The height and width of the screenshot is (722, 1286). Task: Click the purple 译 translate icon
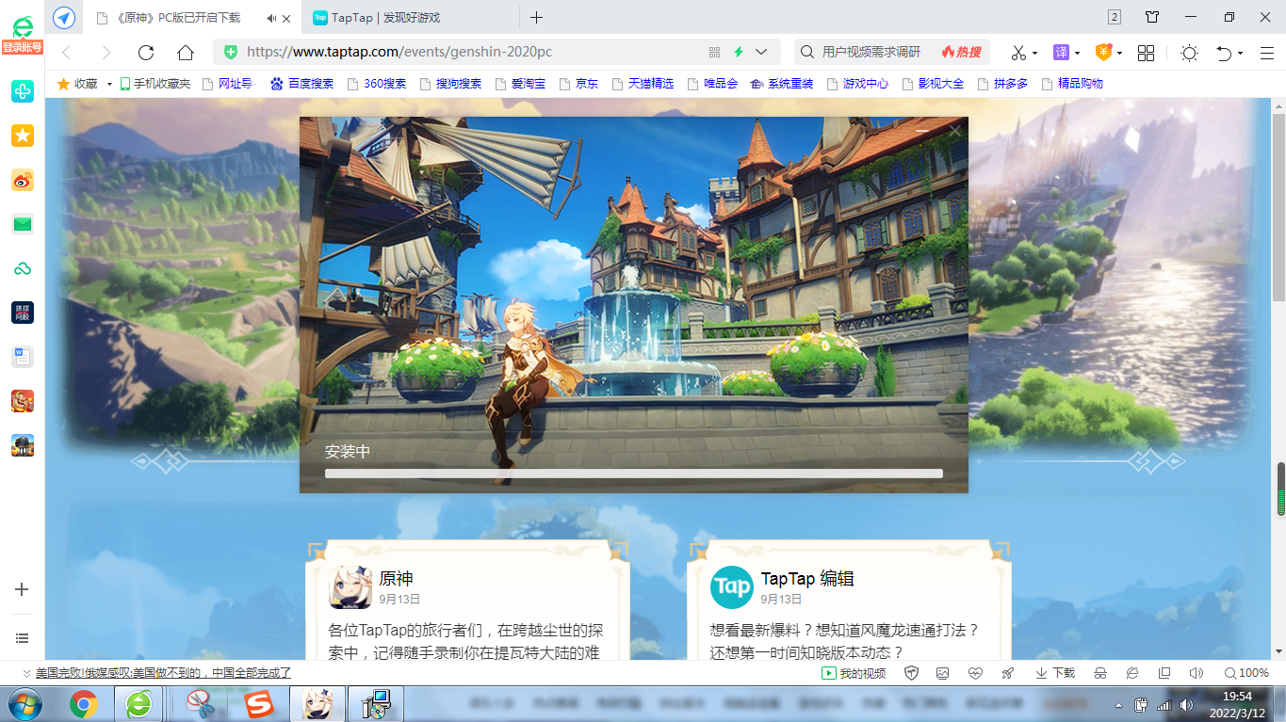1062,52
